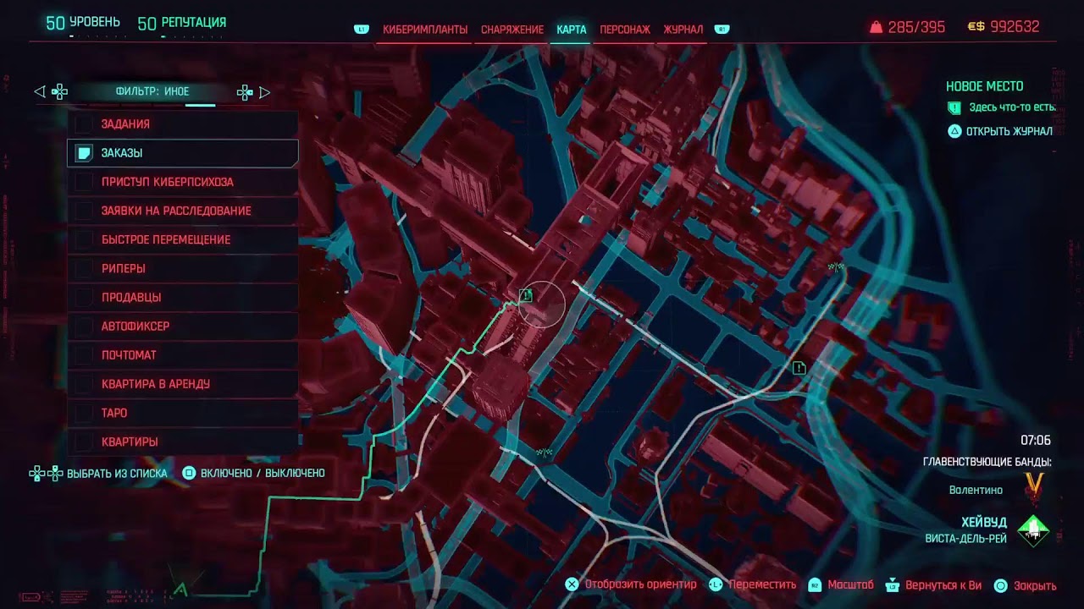Toggle the Почтомат checkbox
Viewport: 1084px width, 609px height.
[x=84, y=355]
